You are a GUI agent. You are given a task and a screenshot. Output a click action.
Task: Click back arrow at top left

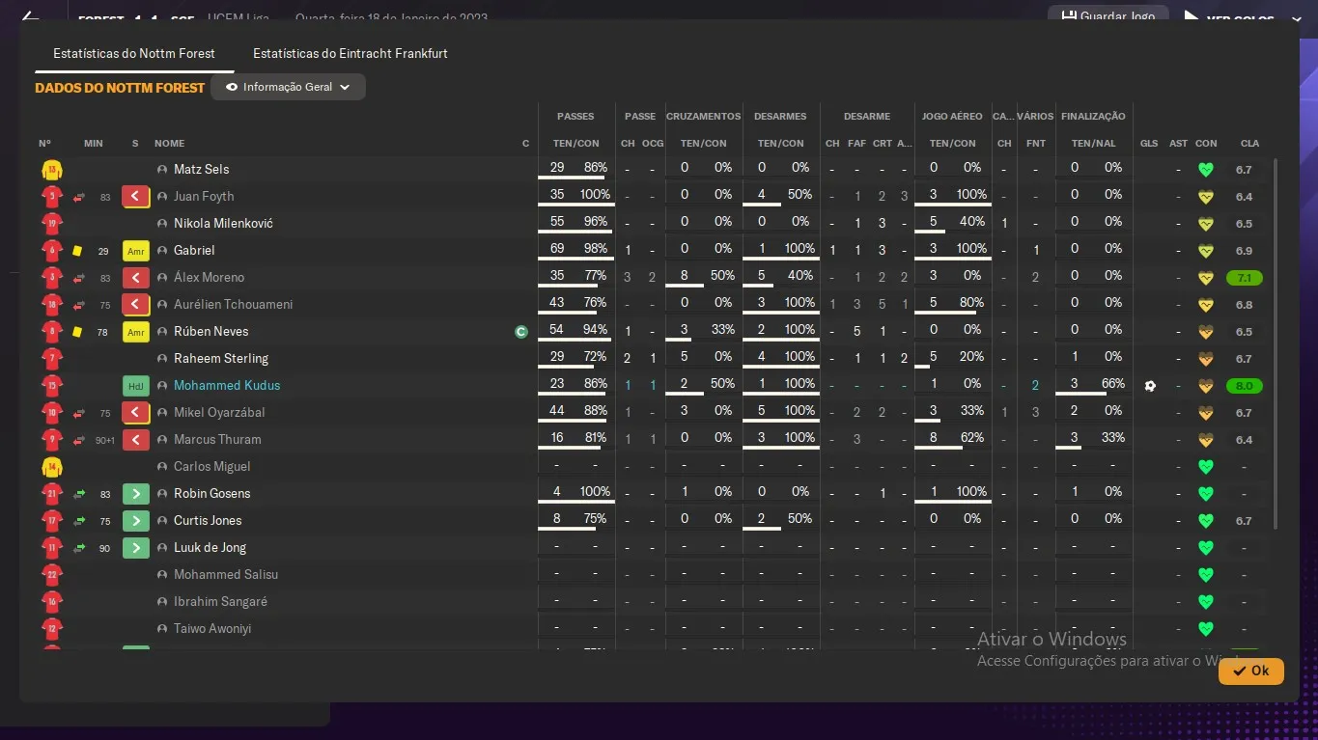click(x=31, y=17)
